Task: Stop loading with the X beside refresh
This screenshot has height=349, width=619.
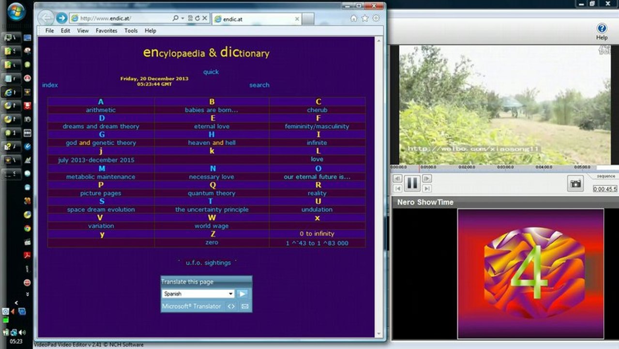Action: tap(205, 18)
